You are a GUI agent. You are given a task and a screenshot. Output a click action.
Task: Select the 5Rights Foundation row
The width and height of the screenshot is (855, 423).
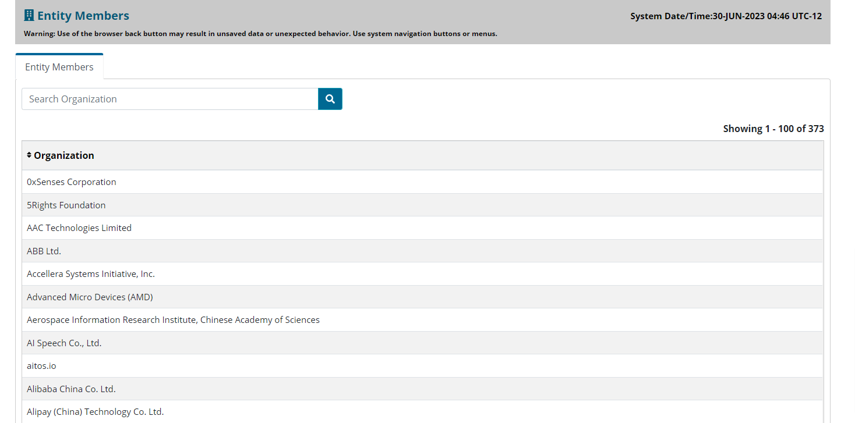(422, 205)
